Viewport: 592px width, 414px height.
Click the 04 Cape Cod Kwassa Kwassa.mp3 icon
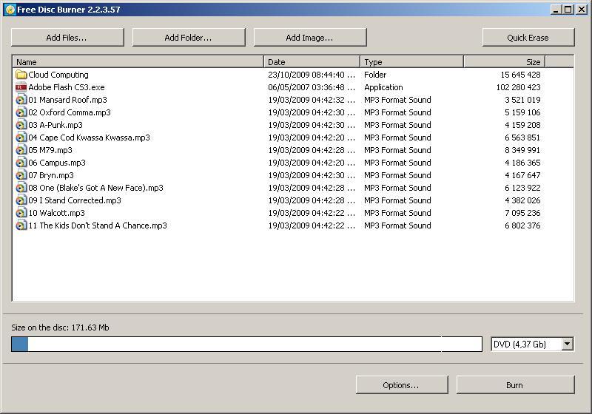pyautogui.click(x=21, y=138)
